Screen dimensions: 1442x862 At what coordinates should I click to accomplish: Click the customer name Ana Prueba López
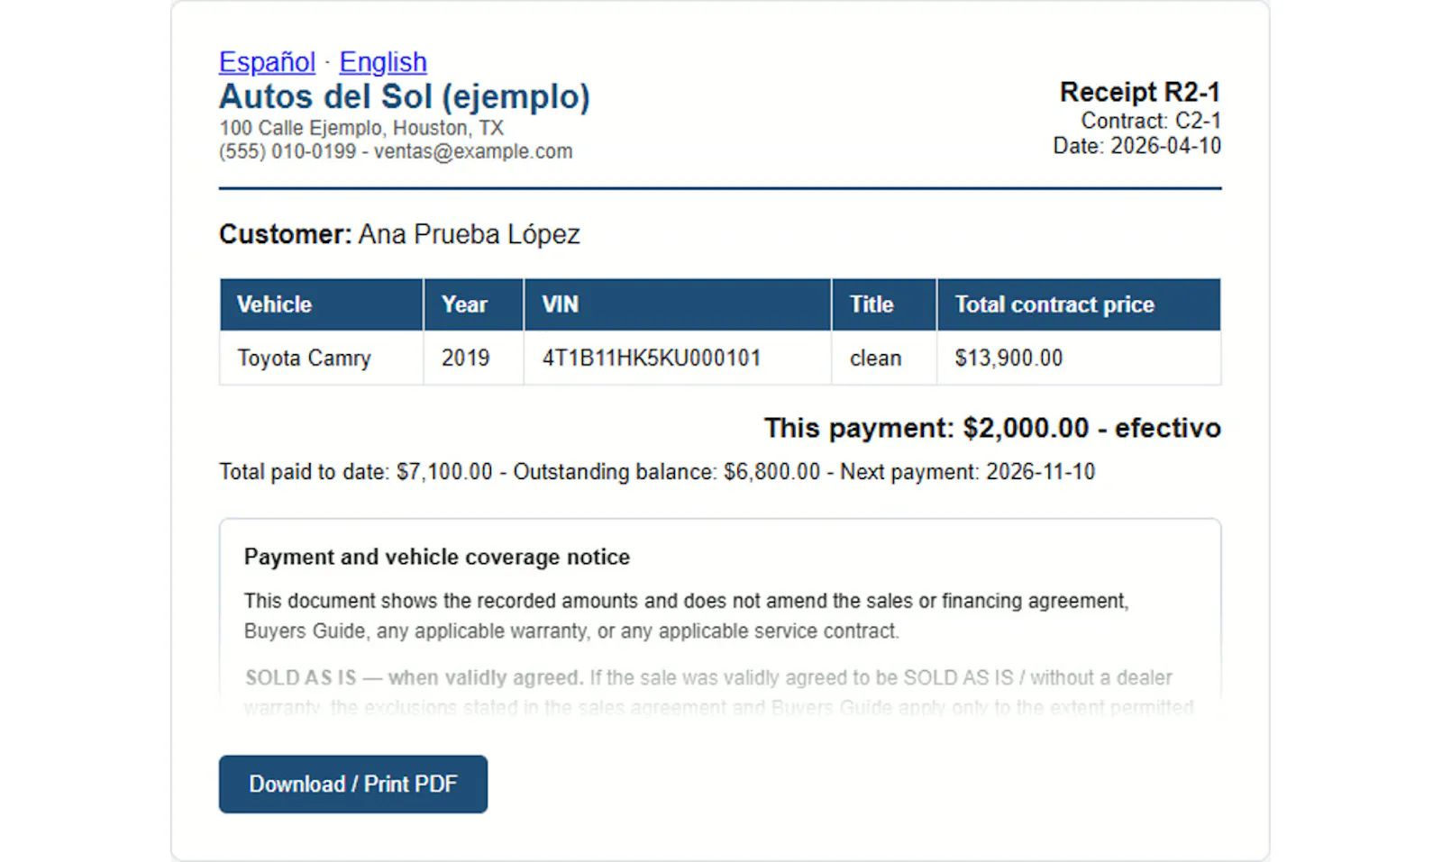click(x=469, y=234)
